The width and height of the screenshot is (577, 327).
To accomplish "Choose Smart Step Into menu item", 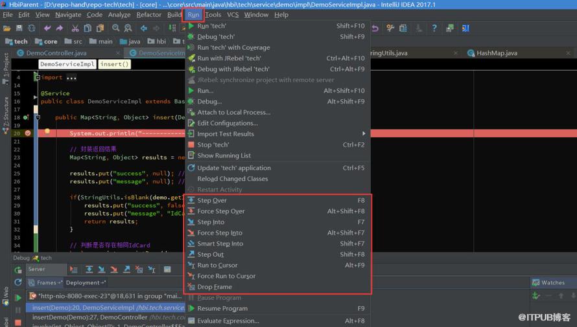I will 278,243.
